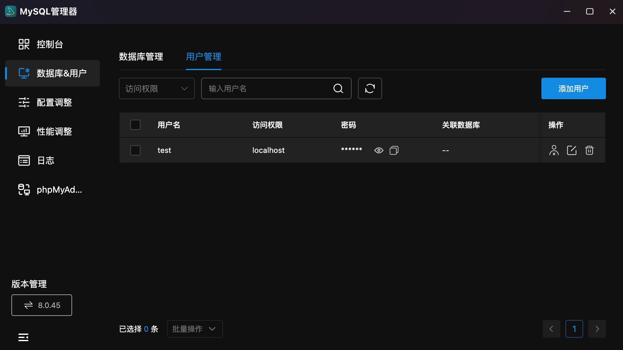Collapse the sidebar menu icon
This screenshot has height=350, width=623.
click(23, 337)
